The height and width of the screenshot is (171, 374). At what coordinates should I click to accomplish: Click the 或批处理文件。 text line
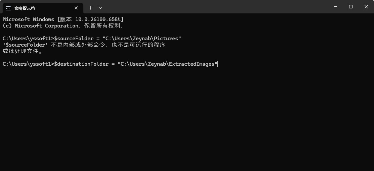22,51
